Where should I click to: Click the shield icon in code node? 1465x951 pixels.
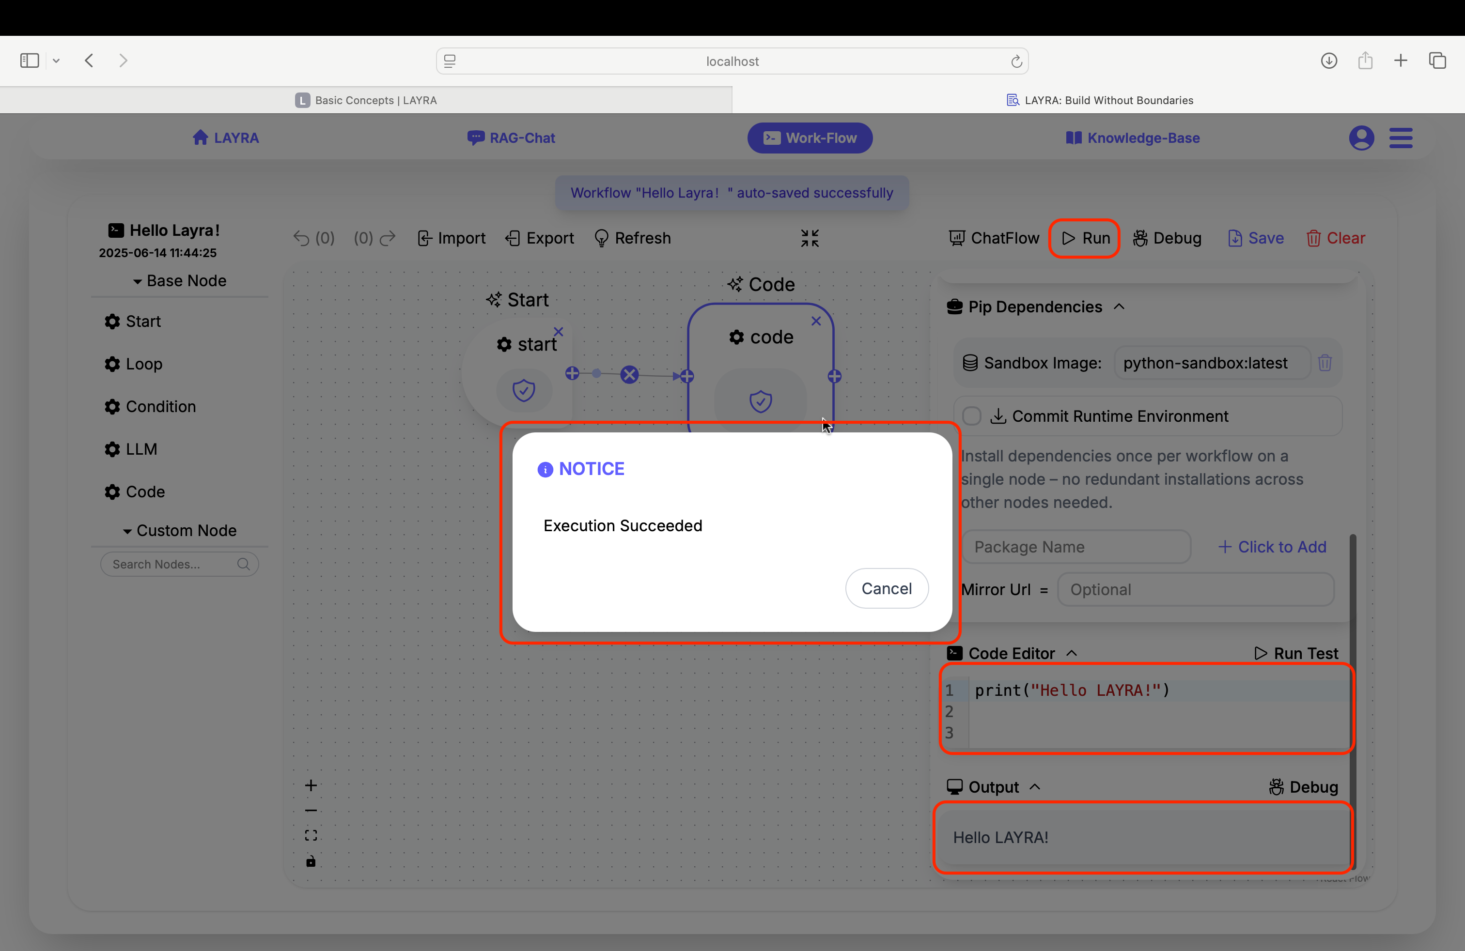(760, 401)
